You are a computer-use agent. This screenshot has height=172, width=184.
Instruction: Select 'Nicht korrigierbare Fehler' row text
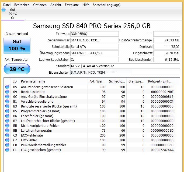(40, 126)
